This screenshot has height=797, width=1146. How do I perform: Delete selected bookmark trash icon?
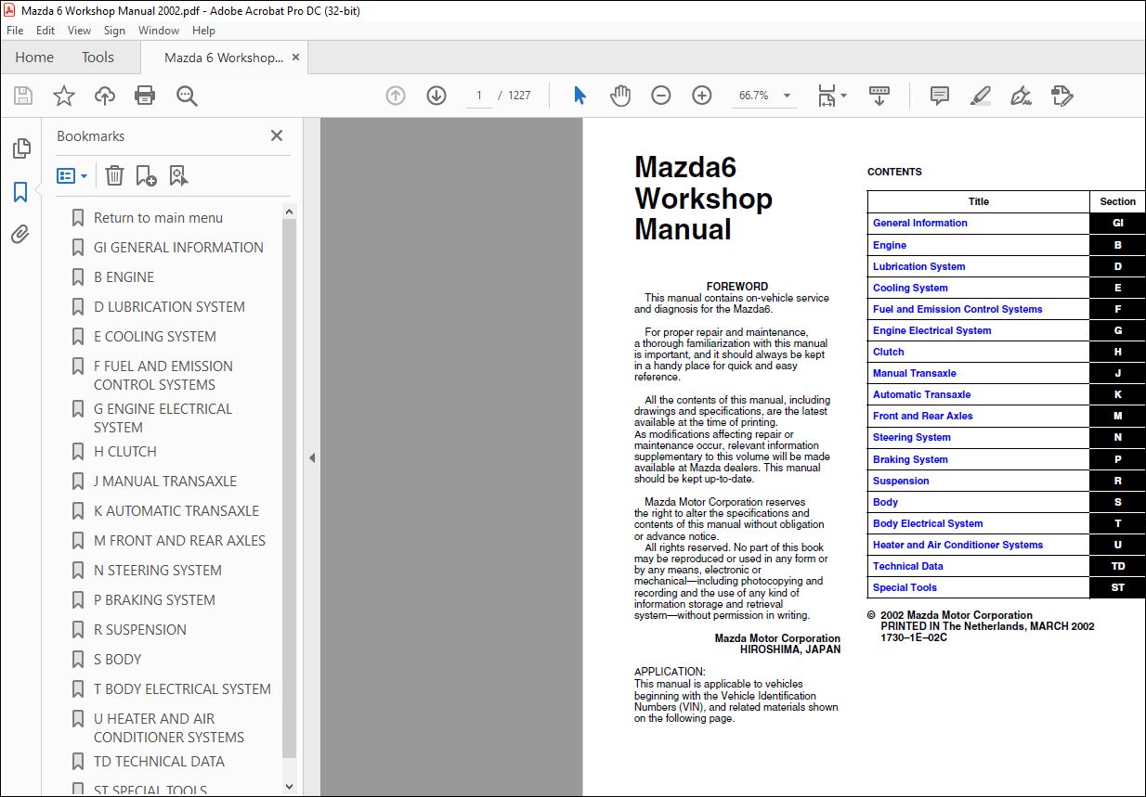click(114, 175)
